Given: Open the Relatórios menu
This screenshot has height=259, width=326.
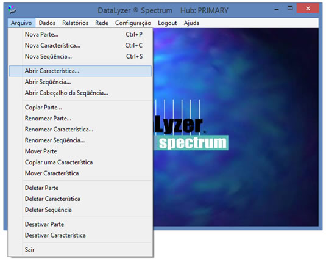Looking at the screenshot, I should (76, 23).
